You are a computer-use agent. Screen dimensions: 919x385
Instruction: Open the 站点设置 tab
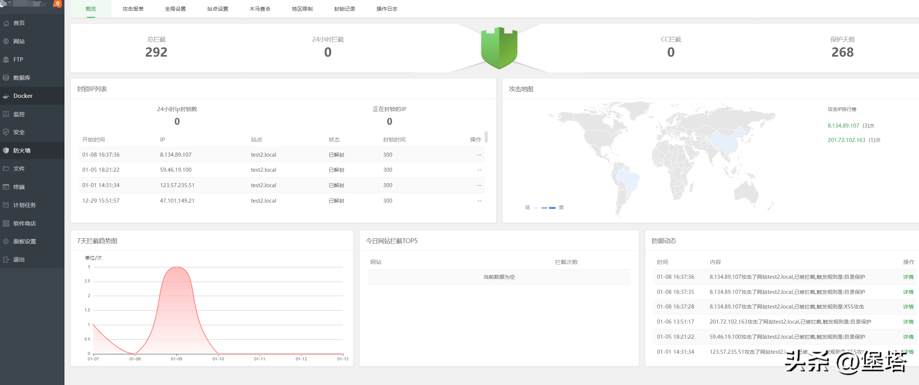(218, 9)
